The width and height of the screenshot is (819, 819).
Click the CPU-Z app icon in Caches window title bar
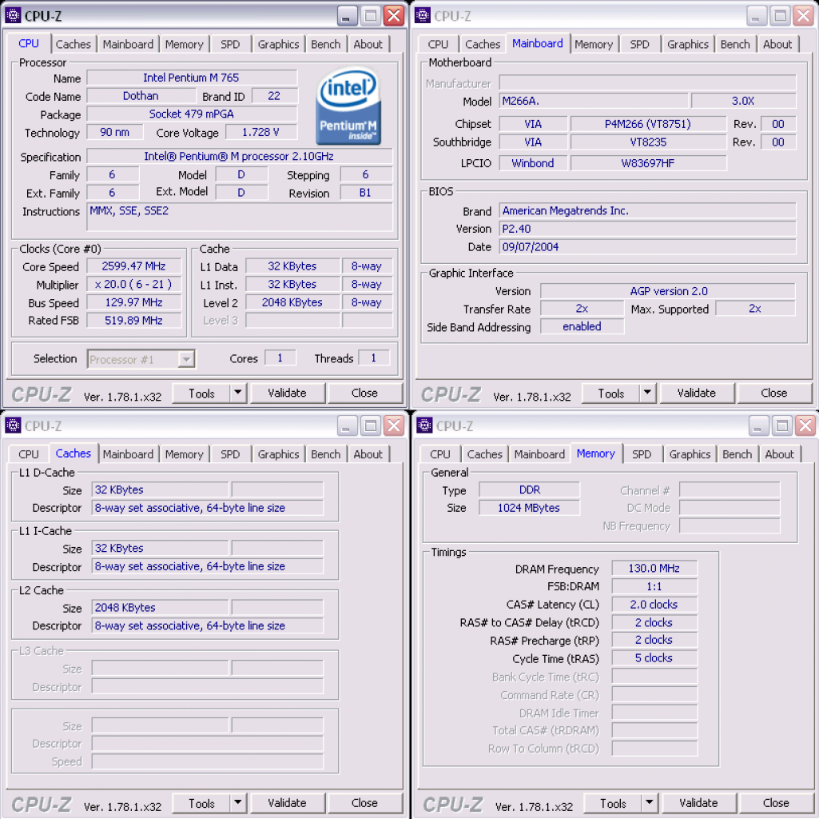tap(13, 425)
